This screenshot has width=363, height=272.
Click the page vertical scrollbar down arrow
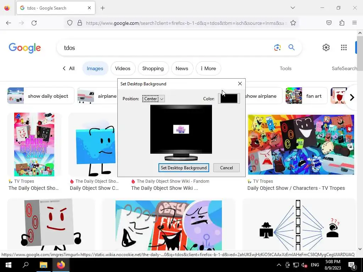(360, 249)
